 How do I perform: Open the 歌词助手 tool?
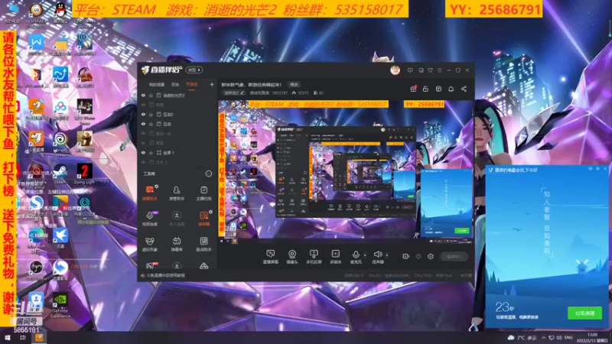point(203,244)
